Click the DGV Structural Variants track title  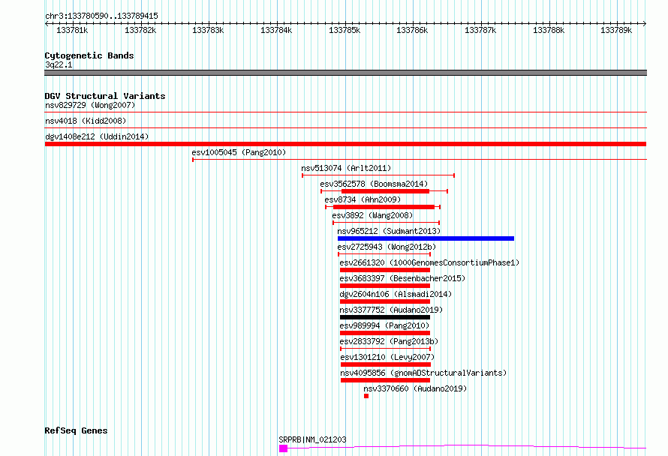point(105,96)
